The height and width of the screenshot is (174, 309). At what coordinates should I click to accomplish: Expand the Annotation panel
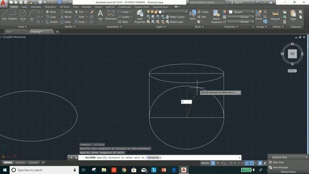tap(114, 27)
